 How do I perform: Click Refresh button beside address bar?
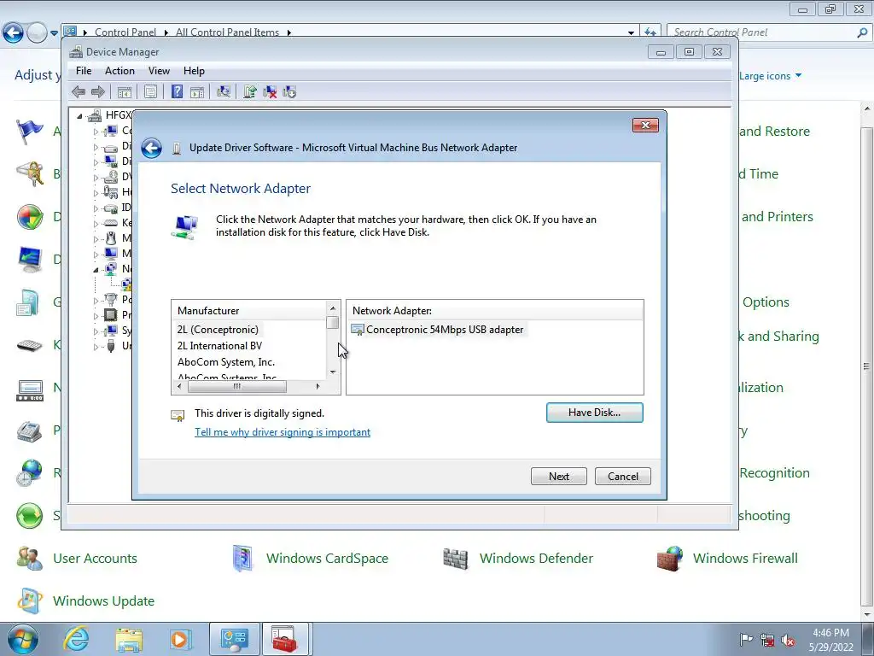(650, 32)
